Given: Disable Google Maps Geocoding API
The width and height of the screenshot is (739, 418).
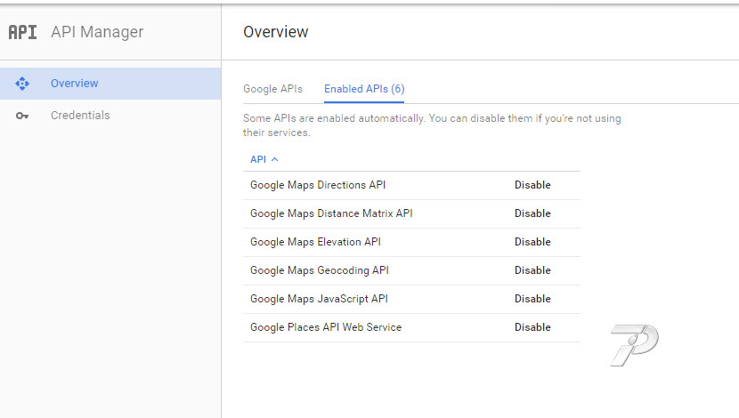Looking at the screenshot, I should [x=532, y=270].
